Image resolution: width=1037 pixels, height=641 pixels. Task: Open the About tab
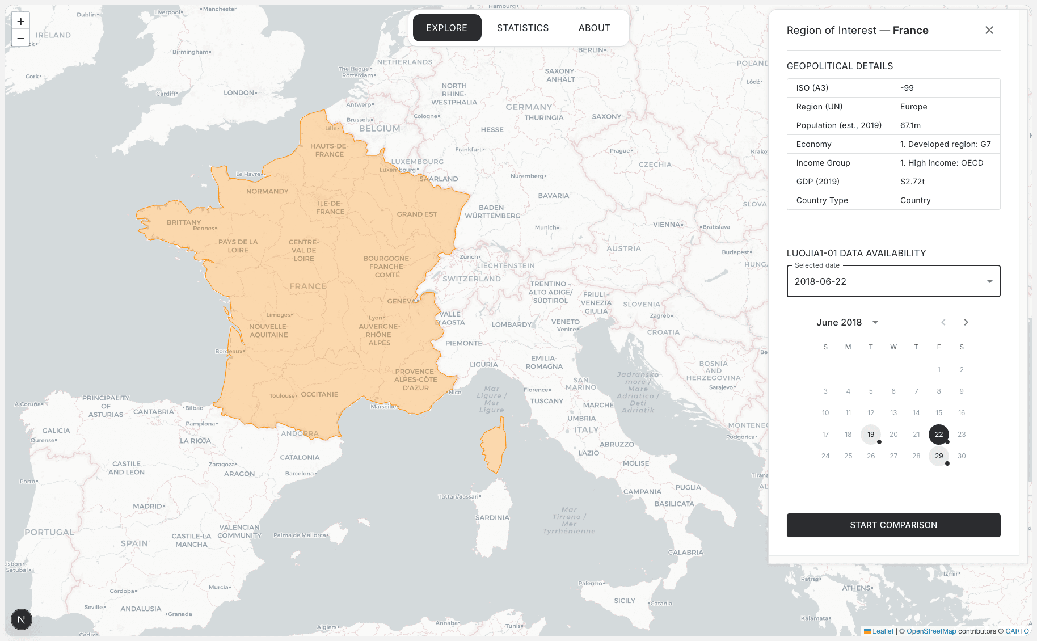coord(594,28)
